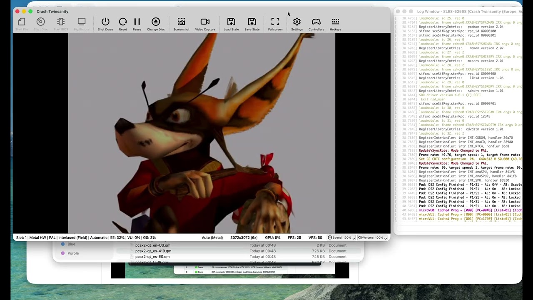533x300 pixels.
Task: Click the Blue tag in Finder sidebar
Action: (71, 244)
